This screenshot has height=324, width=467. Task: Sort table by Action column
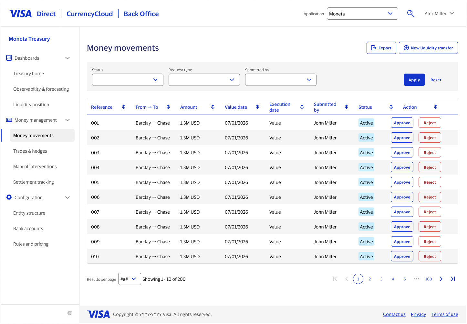(x=436, y=107)
